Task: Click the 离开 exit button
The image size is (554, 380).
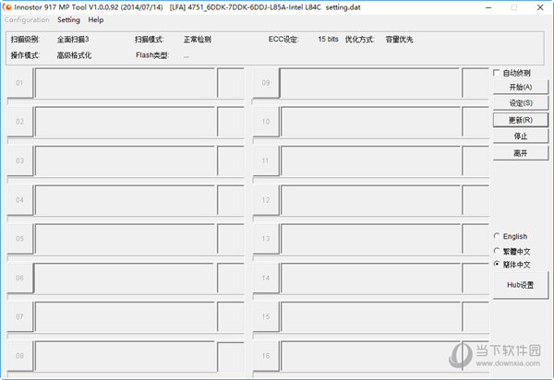Action: 521,153
